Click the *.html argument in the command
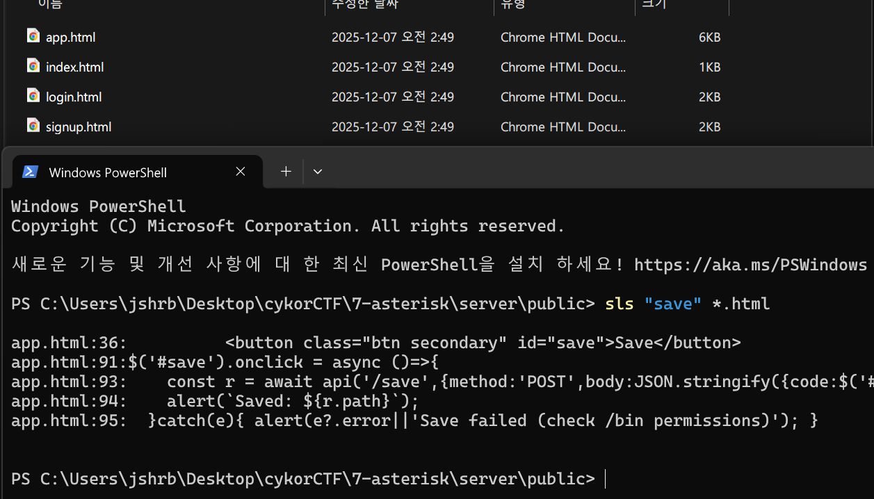This screenshot has width=874, height=499. [x=741, y=304]
